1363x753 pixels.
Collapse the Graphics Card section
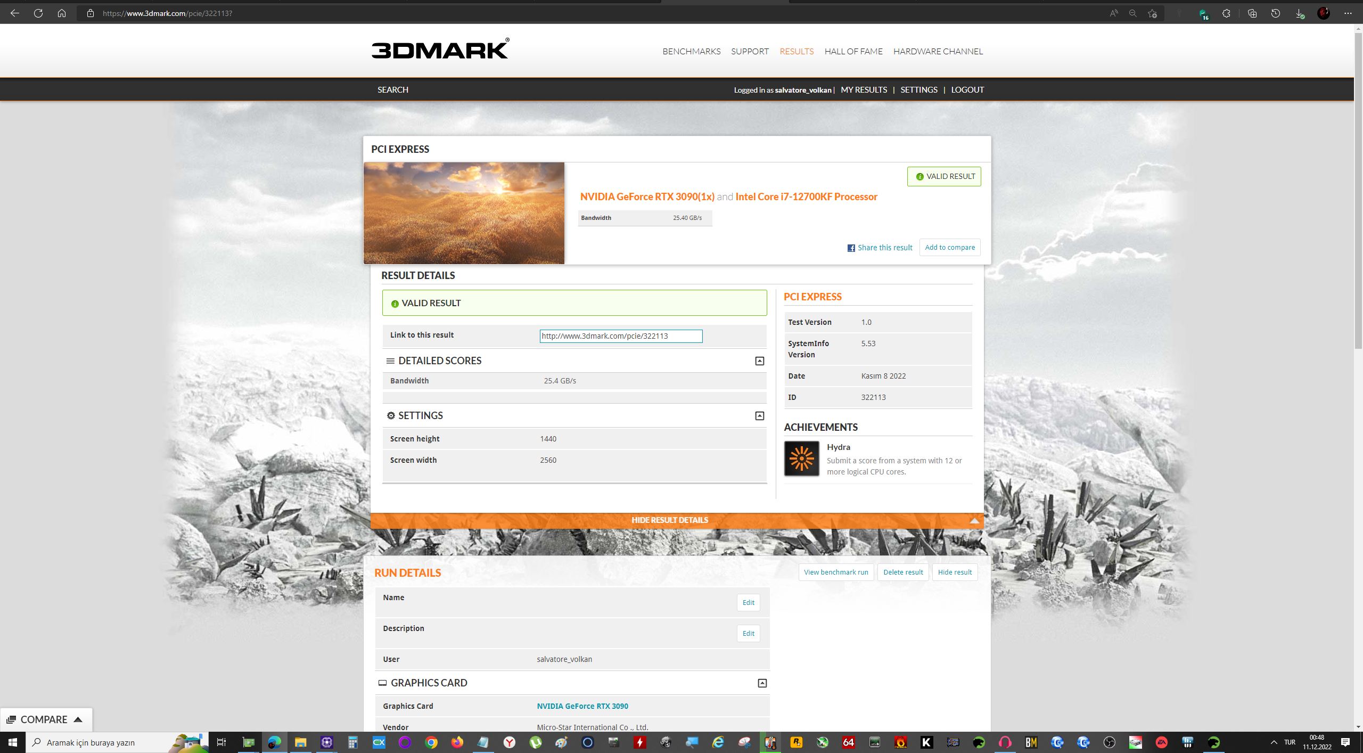click(x=762, y=683)
